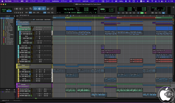The width and height of the screenshot is (175, 103).
Task: Select the Pencil tool
Action: tap(52, 9)
